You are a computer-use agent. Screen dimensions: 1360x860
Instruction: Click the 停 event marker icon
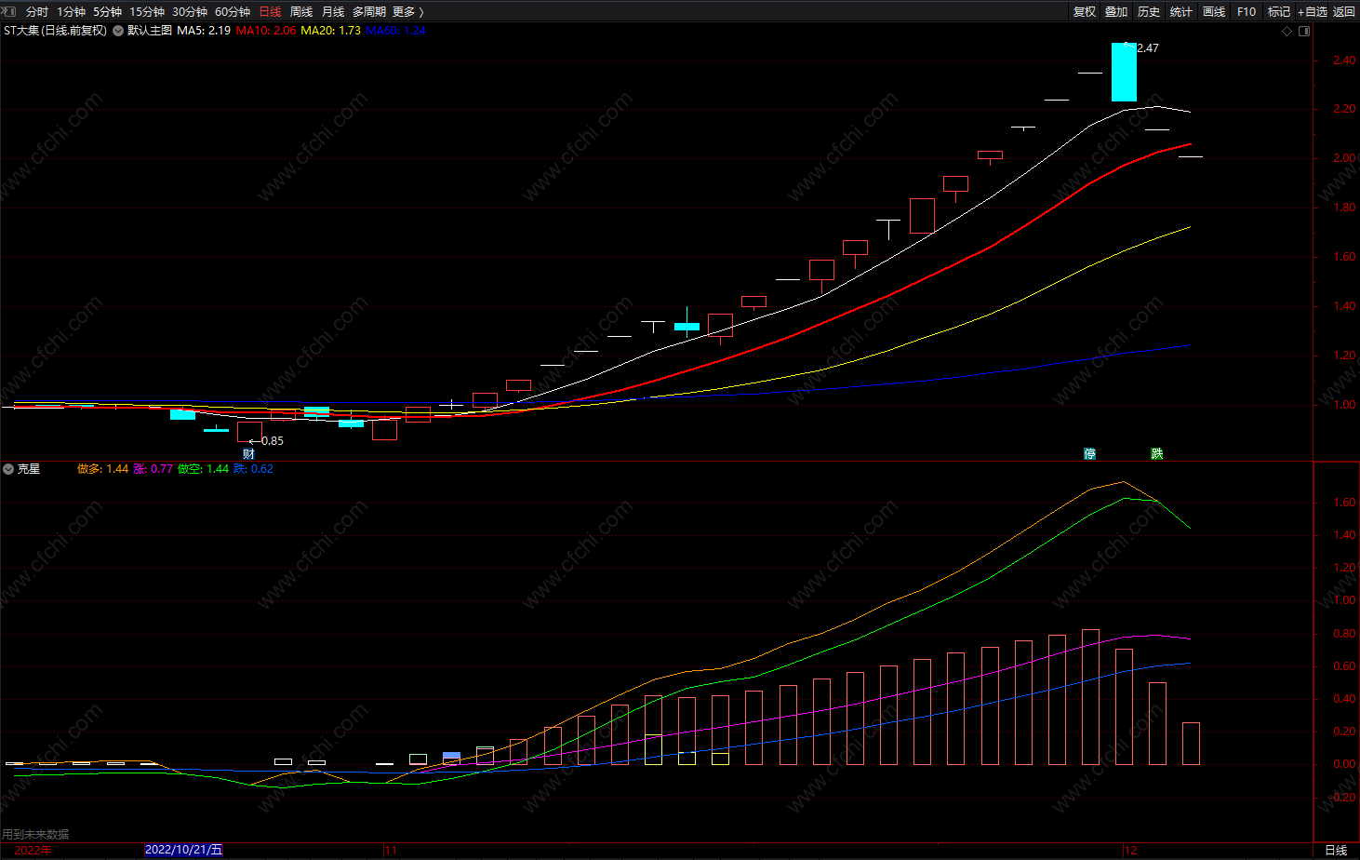click(x=1089, y=454)
